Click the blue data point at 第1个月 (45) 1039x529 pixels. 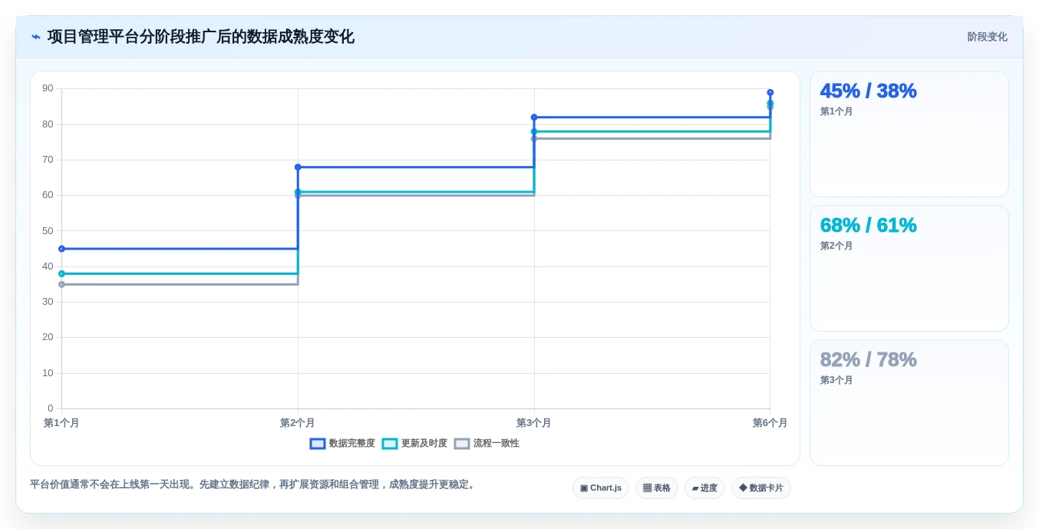pos(62,249)
